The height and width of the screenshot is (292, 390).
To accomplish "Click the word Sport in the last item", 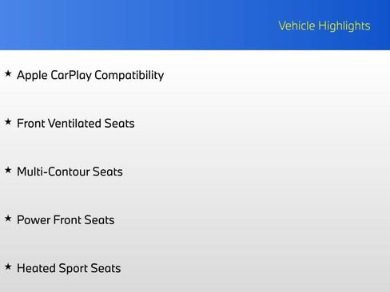I will pyautogui.click(x=74, y=269).
